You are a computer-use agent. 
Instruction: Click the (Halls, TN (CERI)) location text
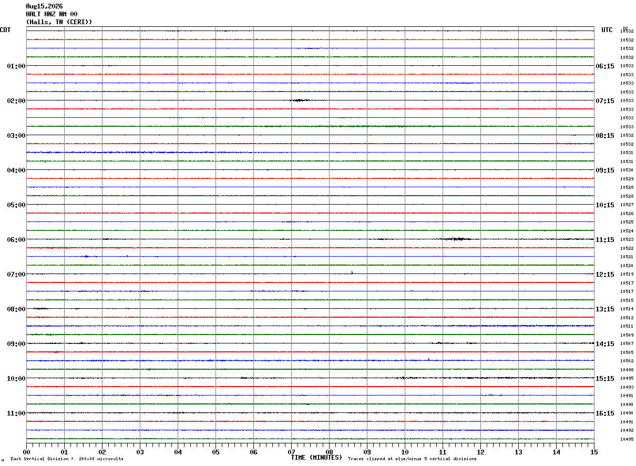pos(59,22)
